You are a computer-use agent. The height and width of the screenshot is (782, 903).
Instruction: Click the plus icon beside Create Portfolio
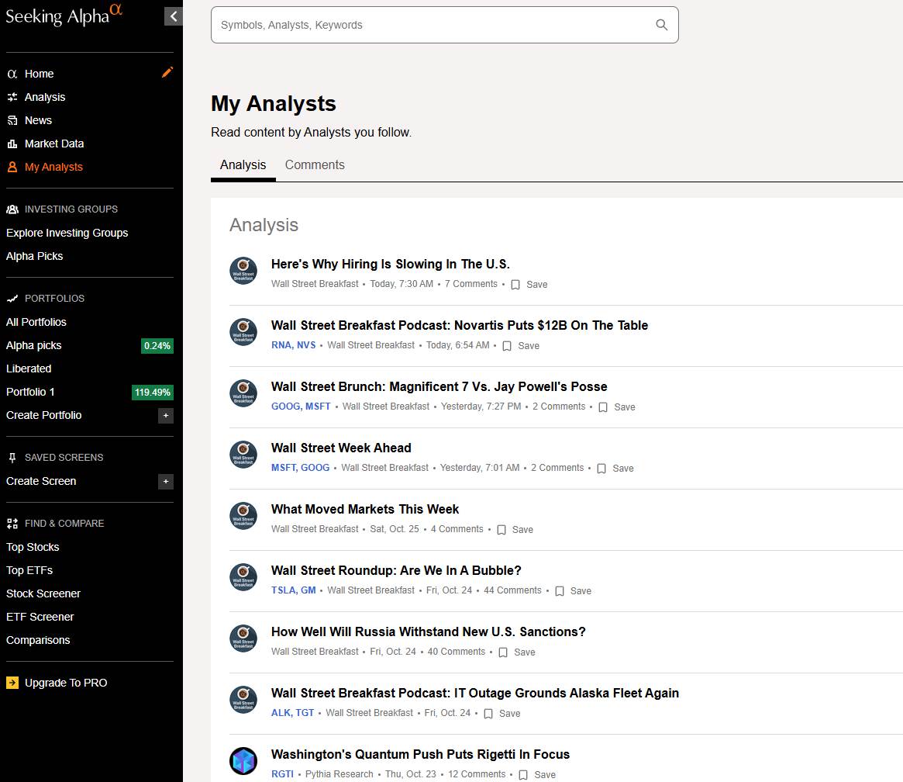(166, 416)
